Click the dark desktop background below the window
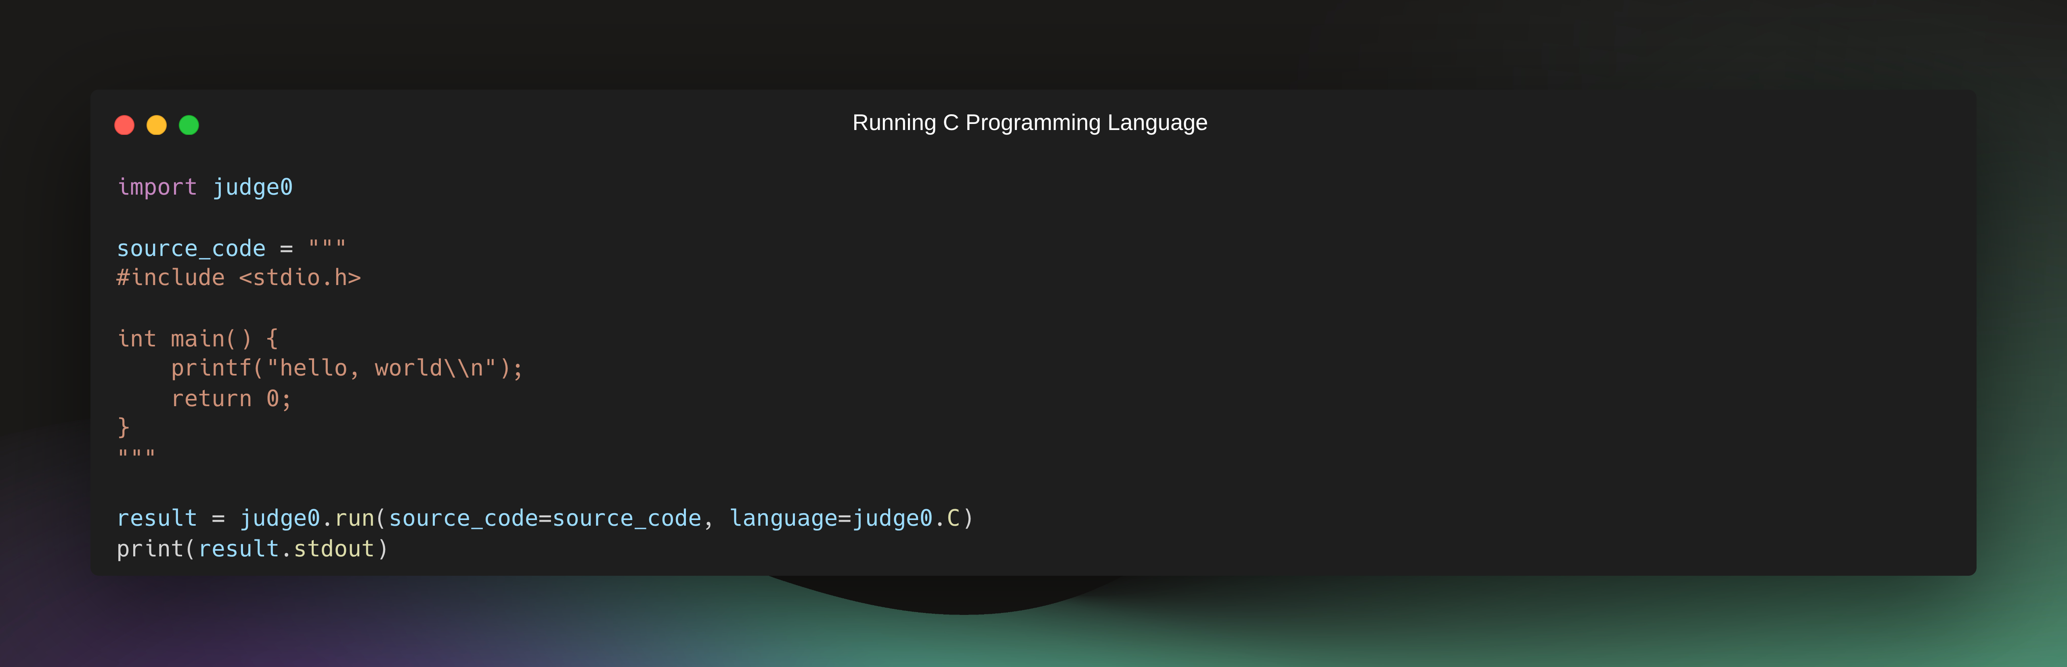The image size is (2067, 667). (x=1033, y=634)
